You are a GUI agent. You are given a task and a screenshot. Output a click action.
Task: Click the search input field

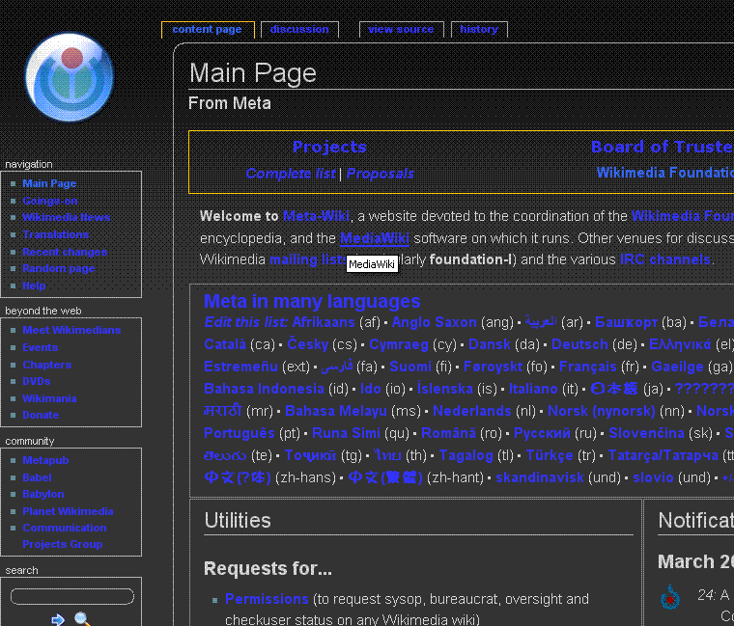(x=72, y=596)
